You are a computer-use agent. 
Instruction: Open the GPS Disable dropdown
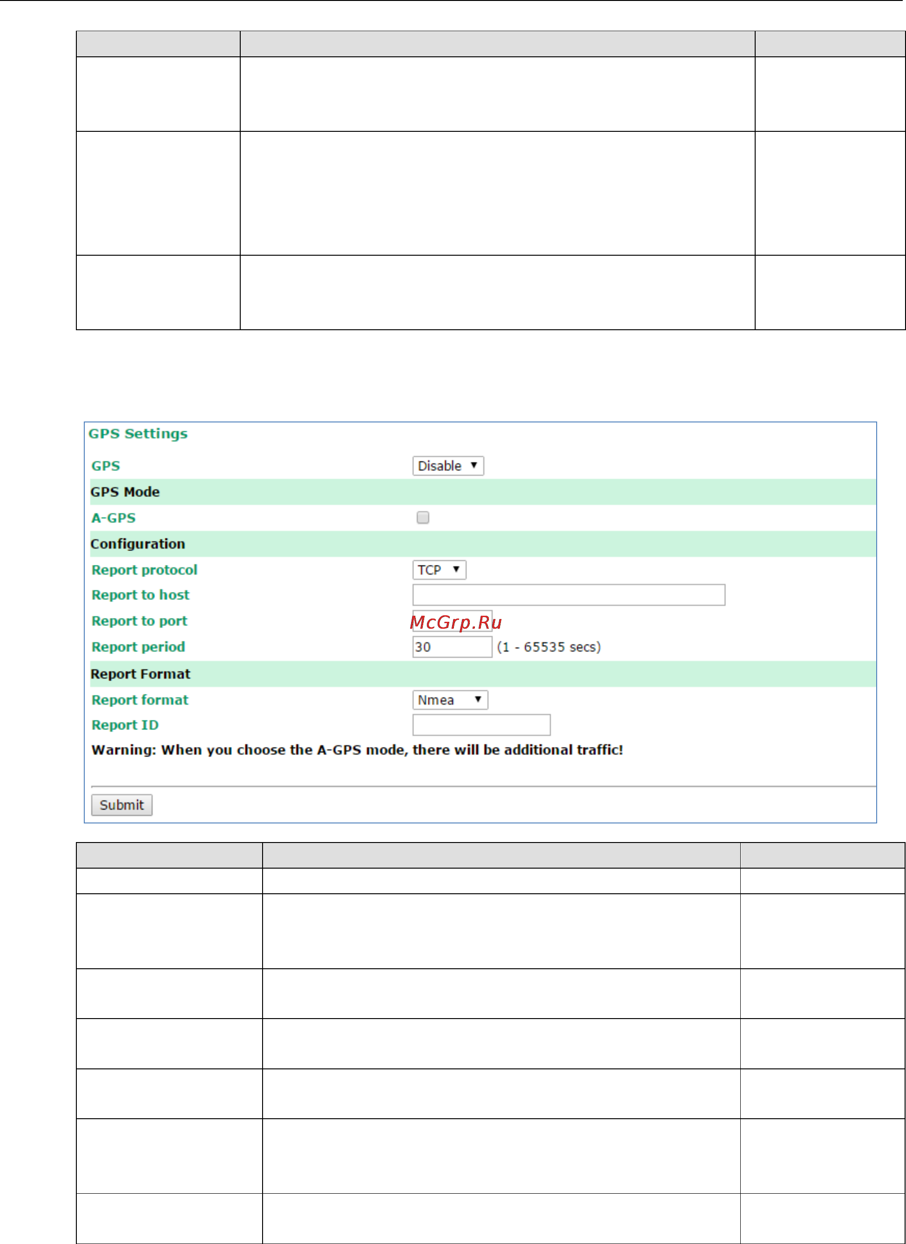[x=448, y=466]
